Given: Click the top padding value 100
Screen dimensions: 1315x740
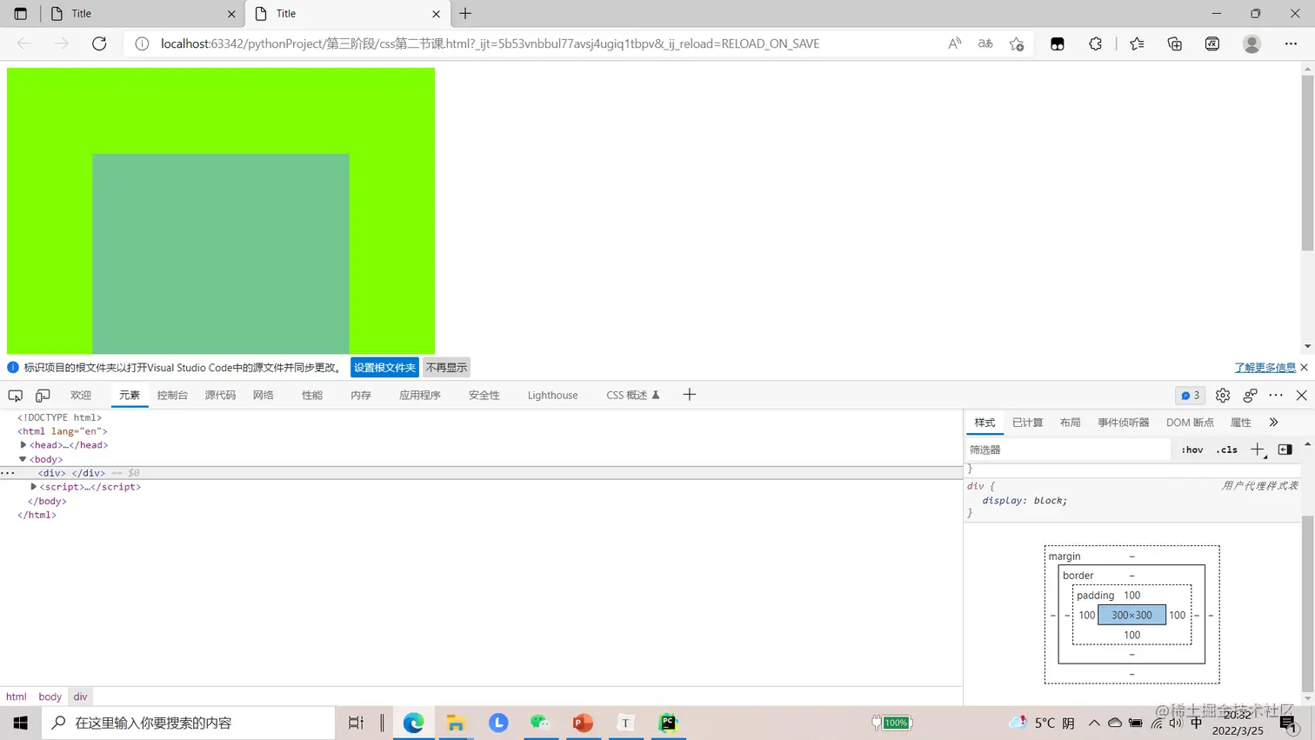Looking at the screenshot, I should [1131, 596].
